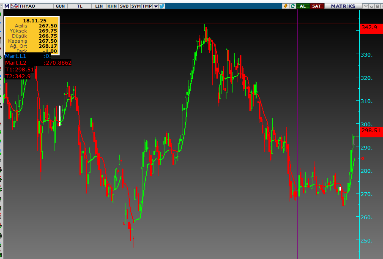Click the 280 price axis label
This screenshot has width=383, height=259.
pos(367,171)
